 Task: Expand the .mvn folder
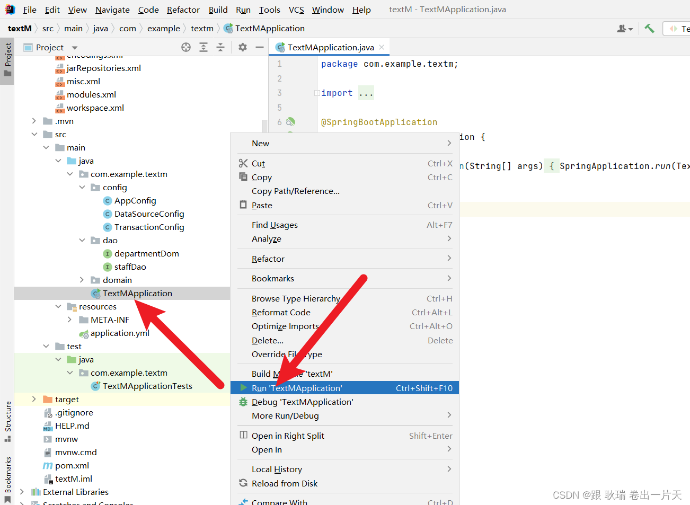coord(34,121)
